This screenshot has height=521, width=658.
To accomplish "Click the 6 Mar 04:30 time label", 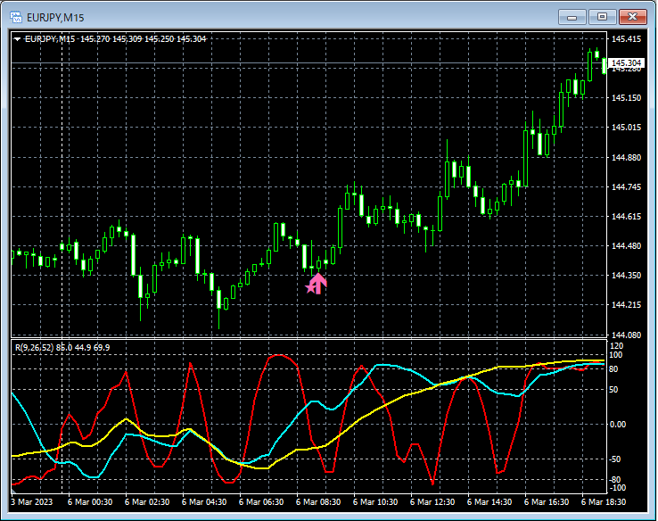I will [204, 502].
